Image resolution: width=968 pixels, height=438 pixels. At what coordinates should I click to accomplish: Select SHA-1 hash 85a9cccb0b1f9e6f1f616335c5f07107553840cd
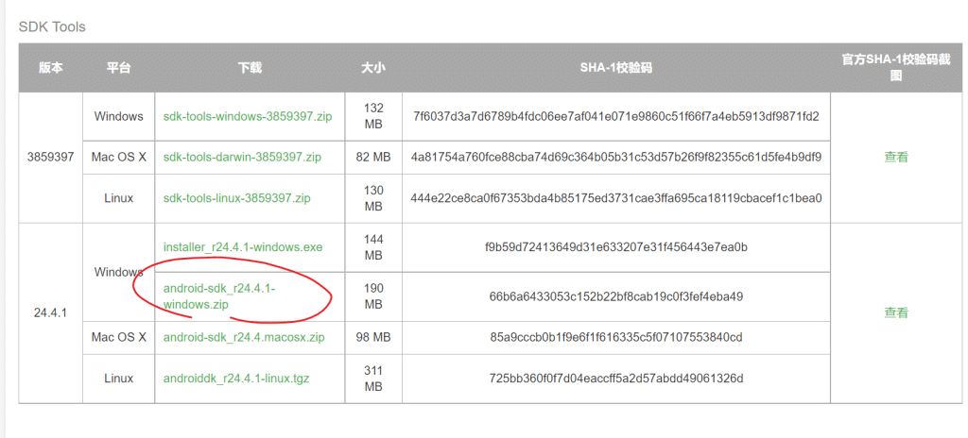[x=616, y=337]
